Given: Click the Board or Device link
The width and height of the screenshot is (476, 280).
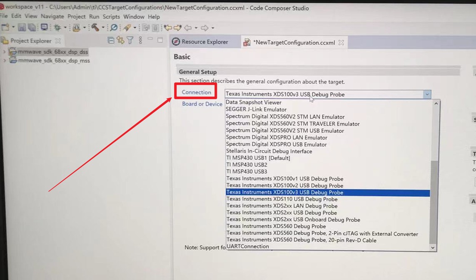Looking at the screenshot, I should pyautogui.click(x=202, y=104).
